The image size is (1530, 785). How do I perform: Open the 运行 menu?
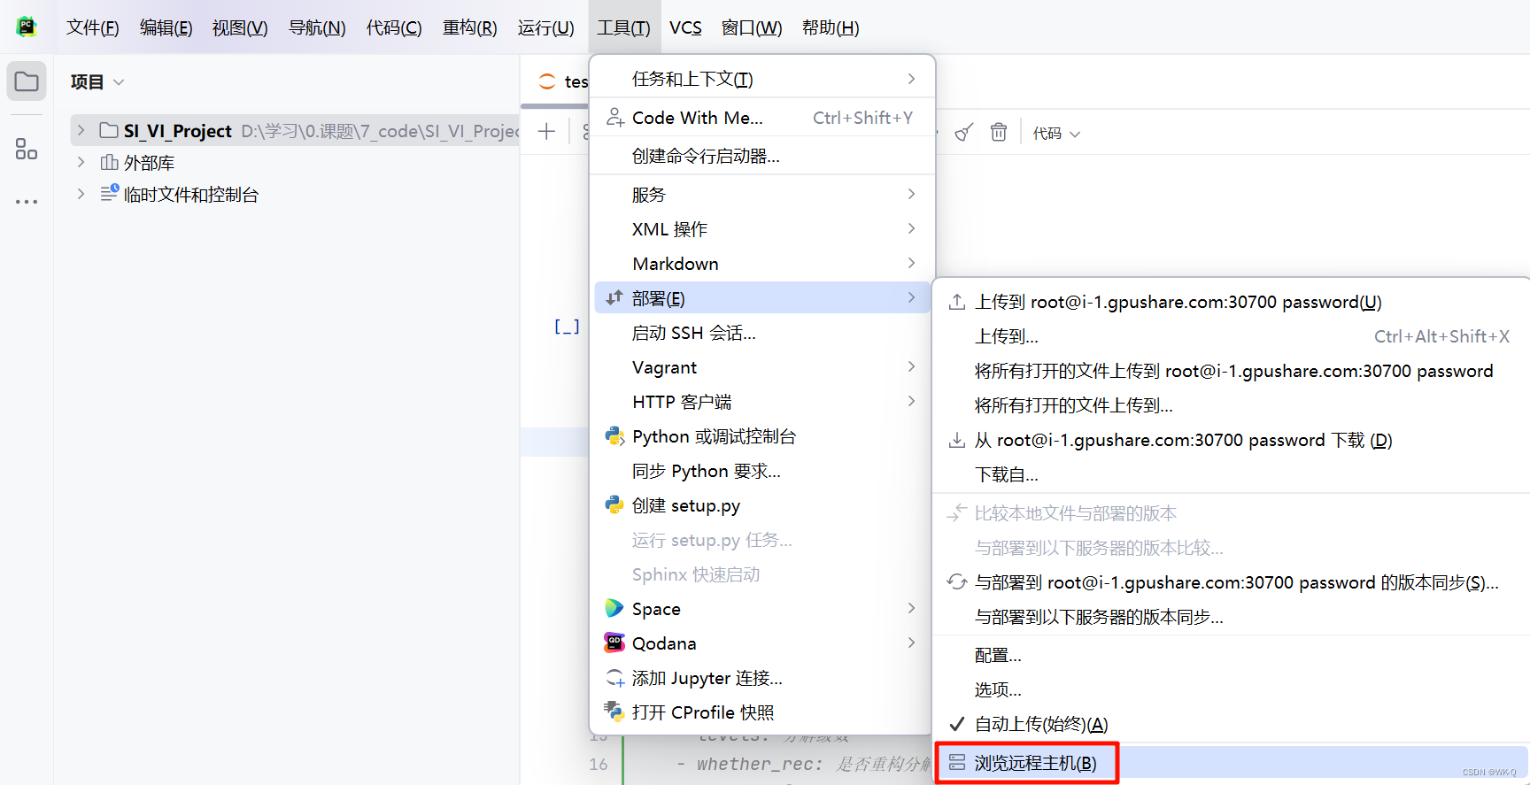point(546,27)
